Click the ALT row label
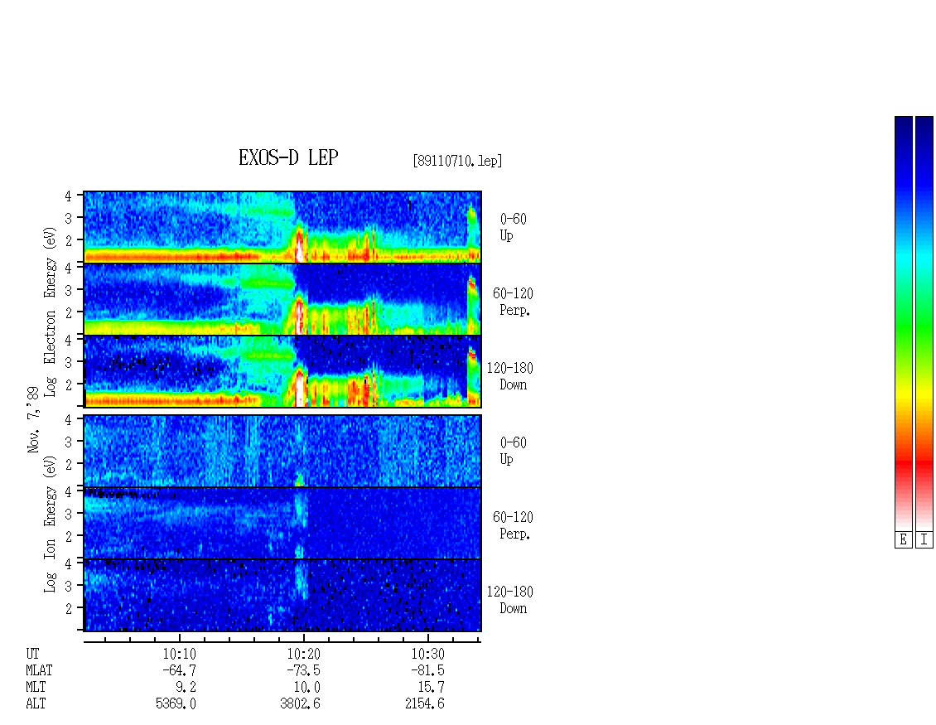Viewport: 936px width, 725px height. pos(36,704)
